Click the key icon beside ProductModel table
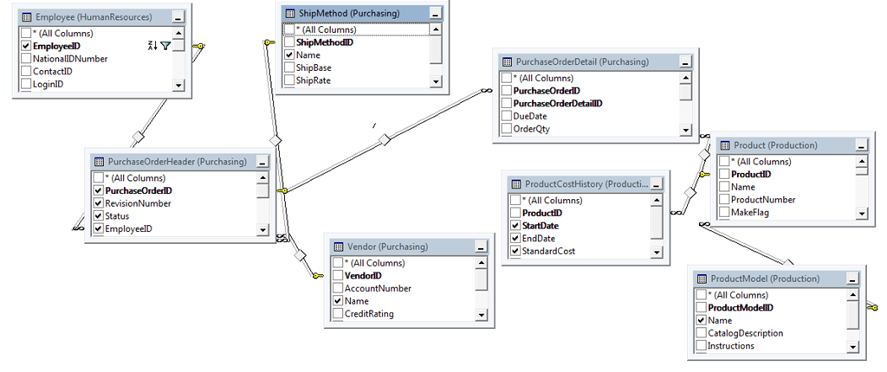The height and width of the screenshot is (372, 887). tap(873, 308)
